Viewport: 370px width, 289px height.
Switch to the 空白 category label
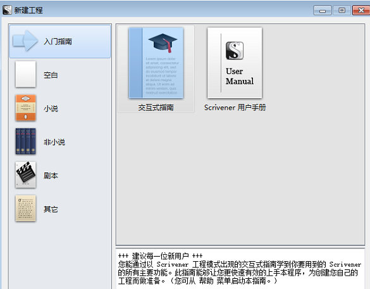(x=51, y=75)
